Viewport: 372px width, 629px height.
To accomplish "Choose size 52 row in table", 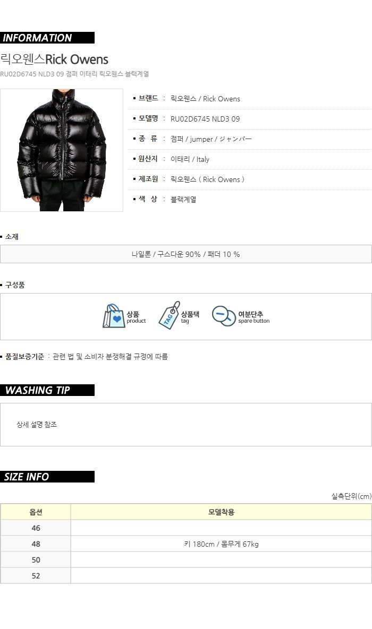I will pos(186,575).
